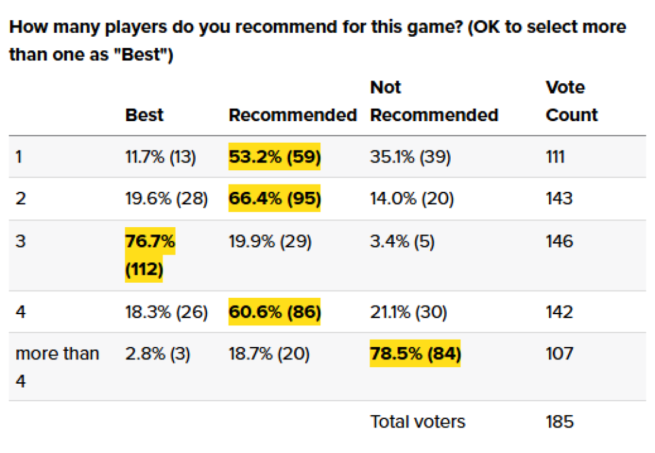Click the vote count 146 cell
This screenshot has height=453, width=655.
click(x=559, y=242)
